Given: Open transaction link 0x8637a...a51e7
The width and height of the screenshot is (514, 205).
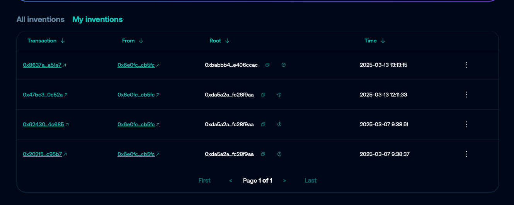Looking at the screenshot, I should tap(42, 65).
